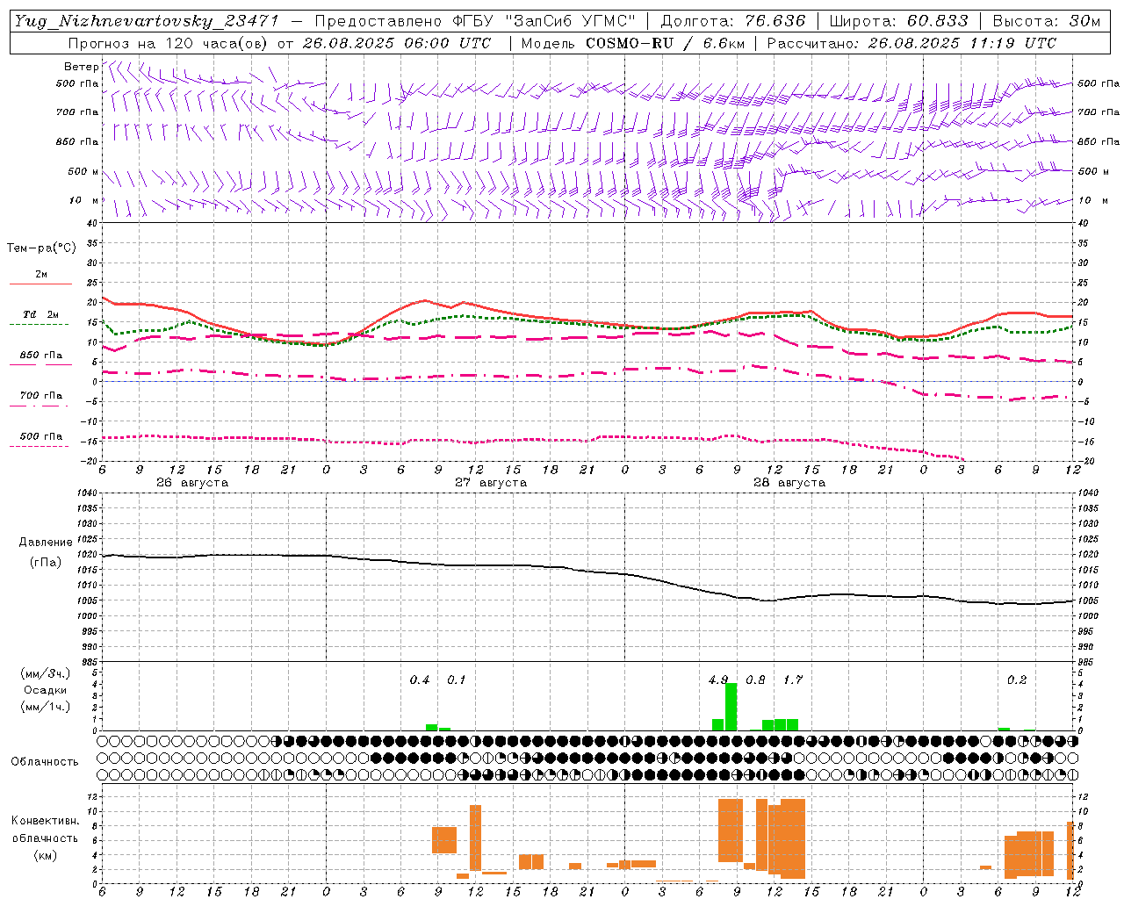
Task: Click the station title Yug_Nizhnevartovsky_23471
Action: click(x=147, y=21)
